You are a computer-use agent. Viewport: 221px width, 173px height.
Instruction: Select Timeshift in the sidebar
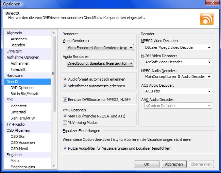27,69
